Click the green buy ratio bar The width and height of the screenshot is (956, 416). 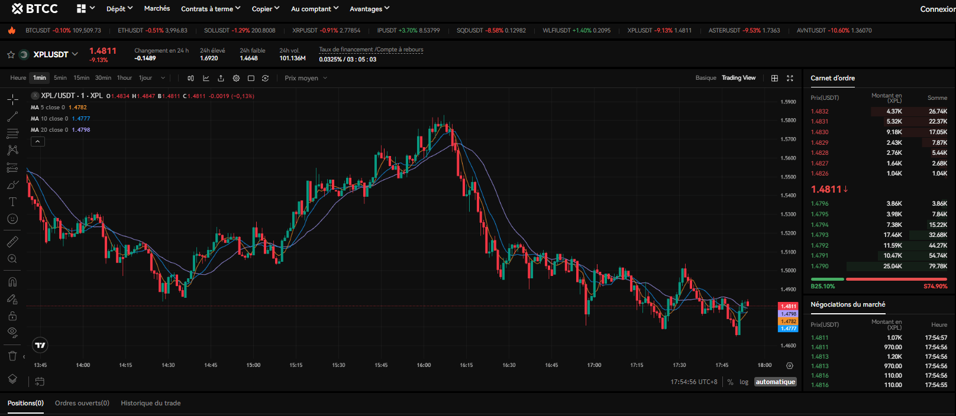[827, 279]
